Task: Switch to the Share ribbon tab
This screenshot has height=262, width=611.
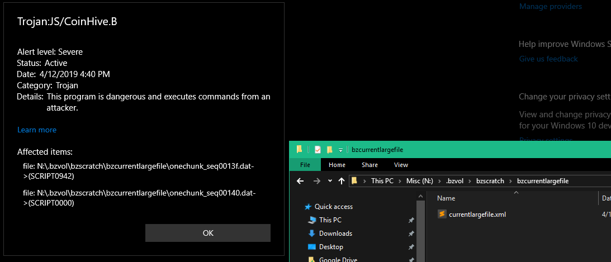Action: [x=370, y=165]
